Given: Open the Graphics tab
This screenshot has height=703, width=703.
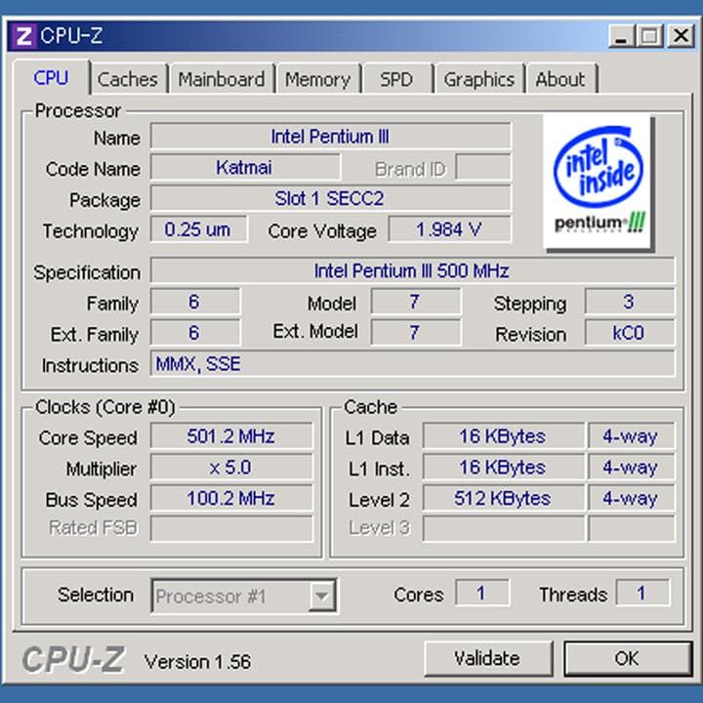Looking at the screenshot, I should (x=479, y=79).
